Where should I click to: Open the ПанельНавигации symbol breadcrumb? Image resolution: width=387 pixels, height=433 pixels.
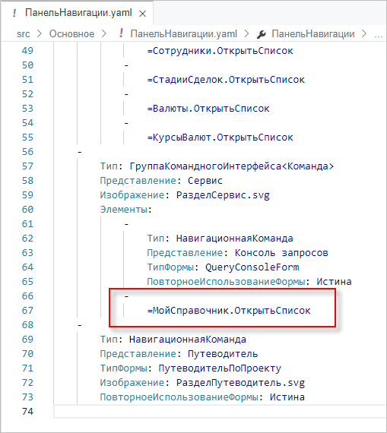(313, 33)
